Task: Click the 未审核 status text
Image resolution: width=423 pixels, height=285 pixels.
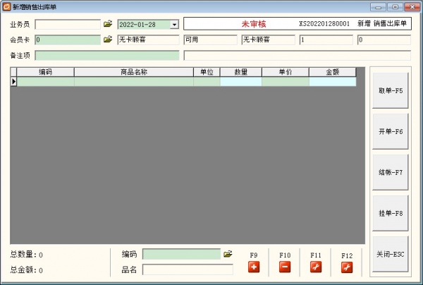Action: coord(254,24)
